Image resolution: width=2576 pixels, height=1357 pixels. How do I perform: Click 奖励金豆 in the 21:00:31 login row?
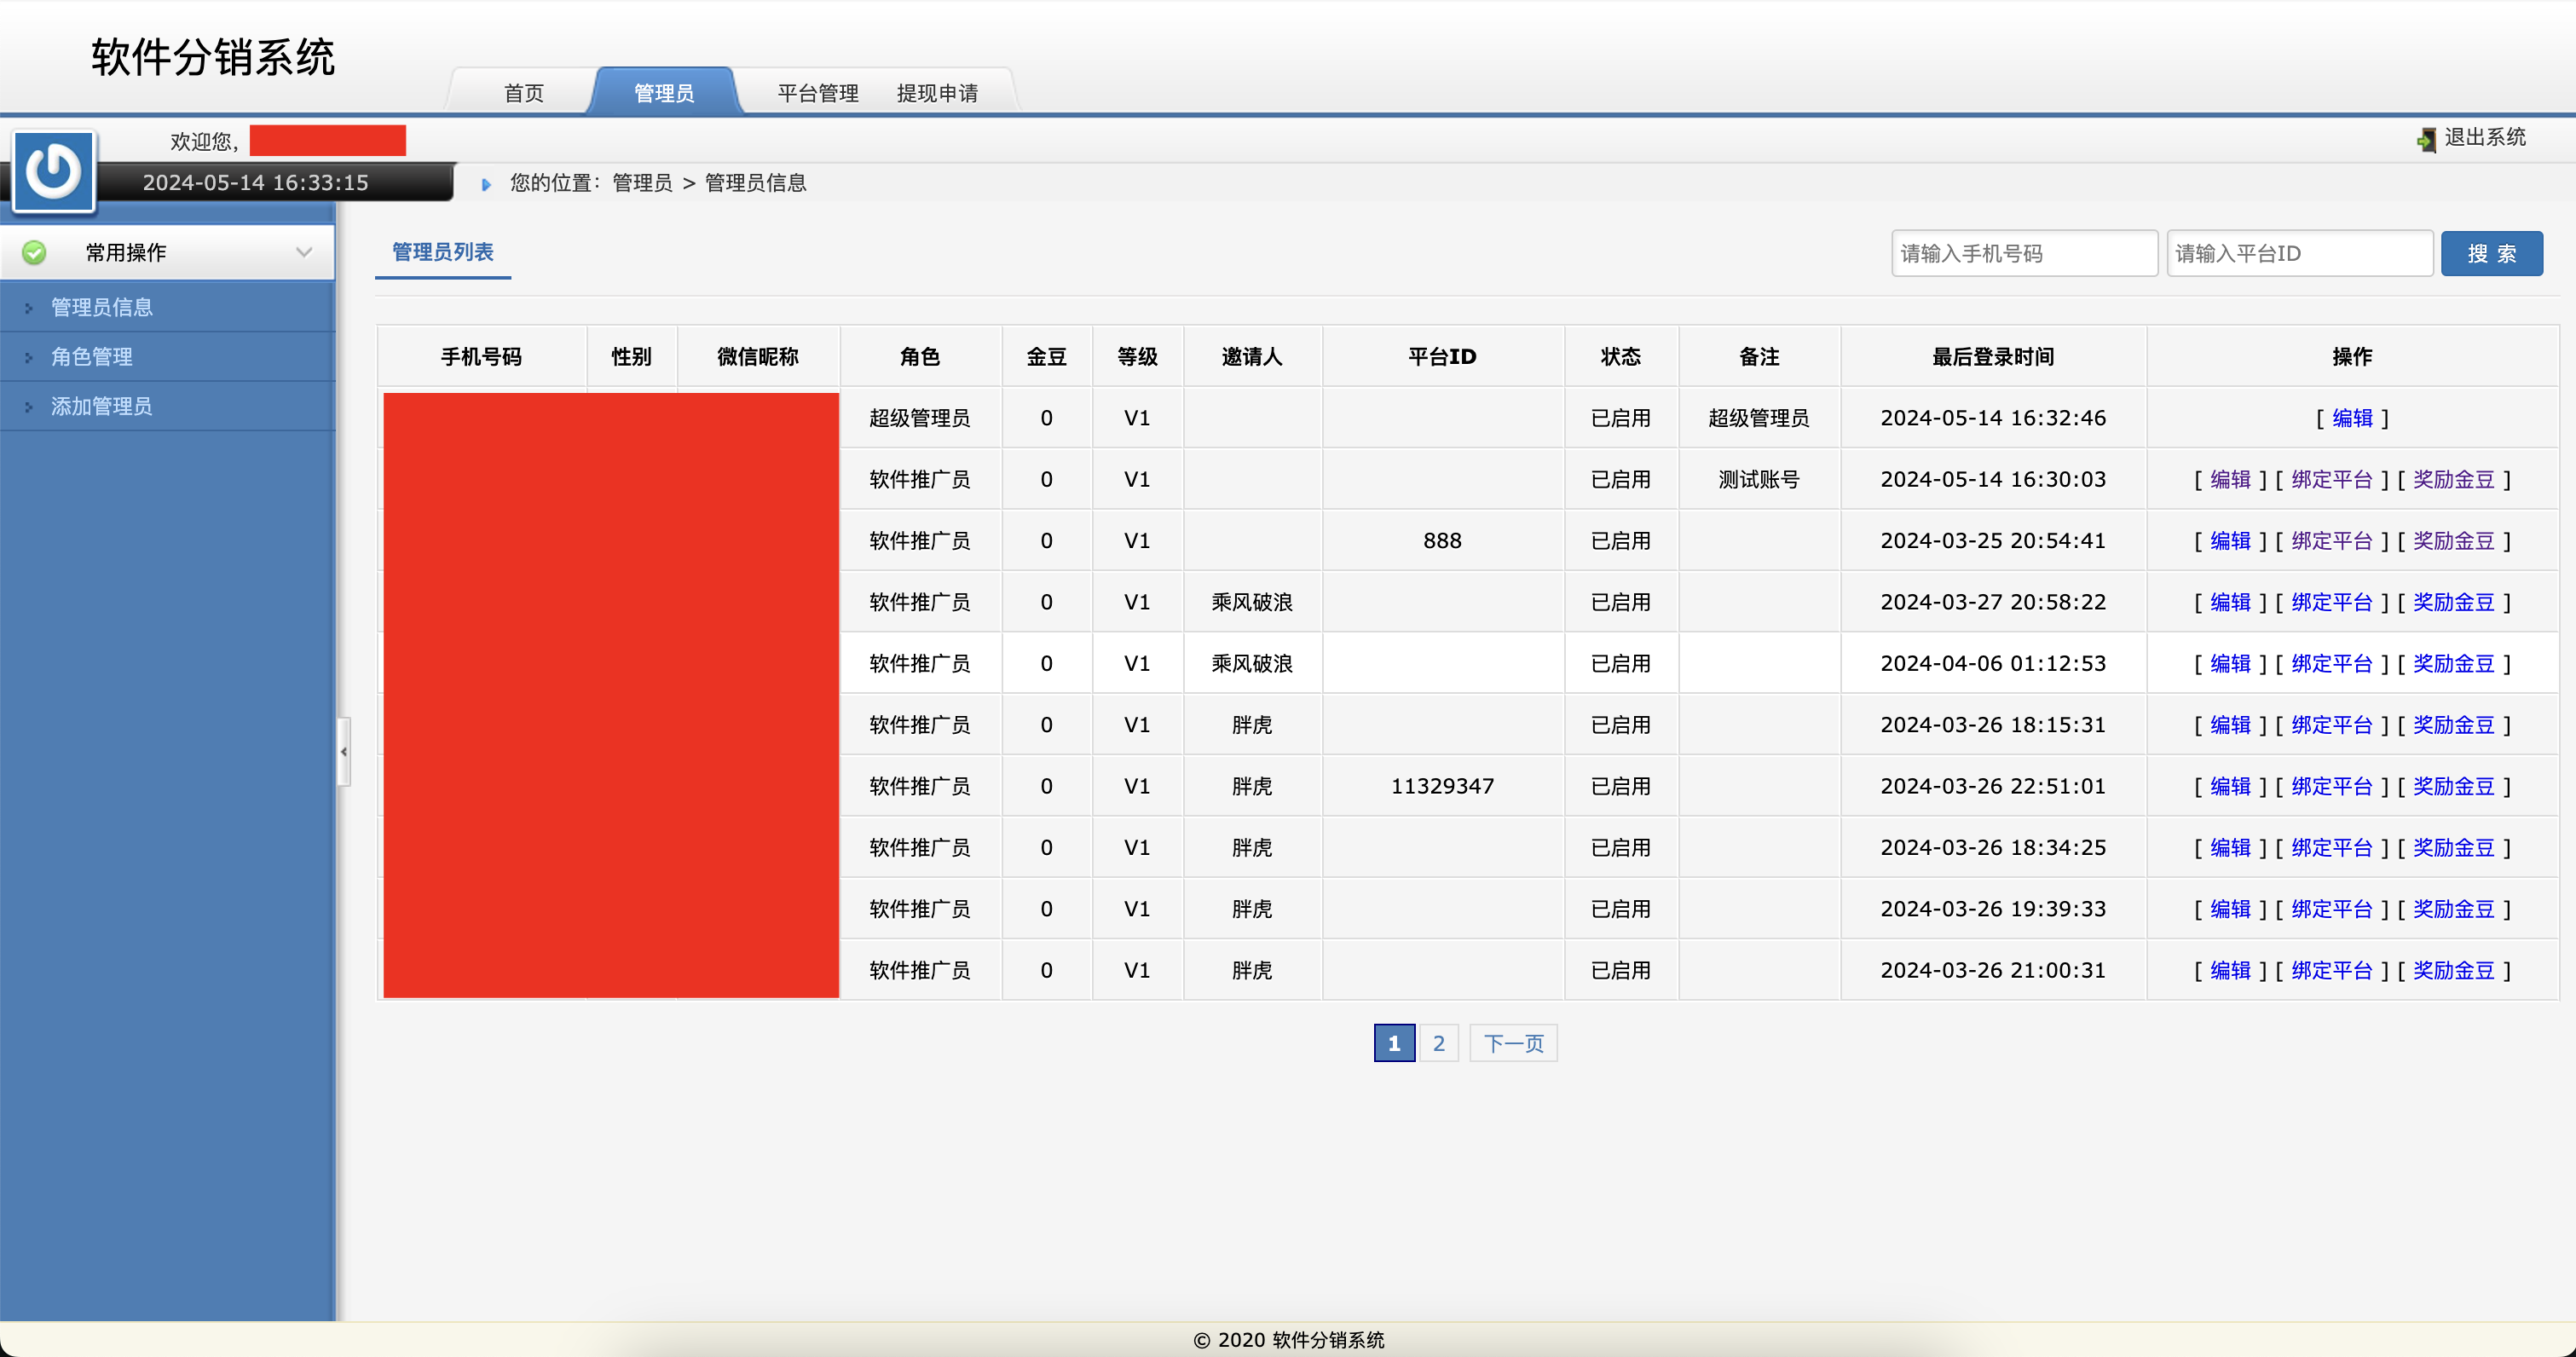coord(2454,970)
